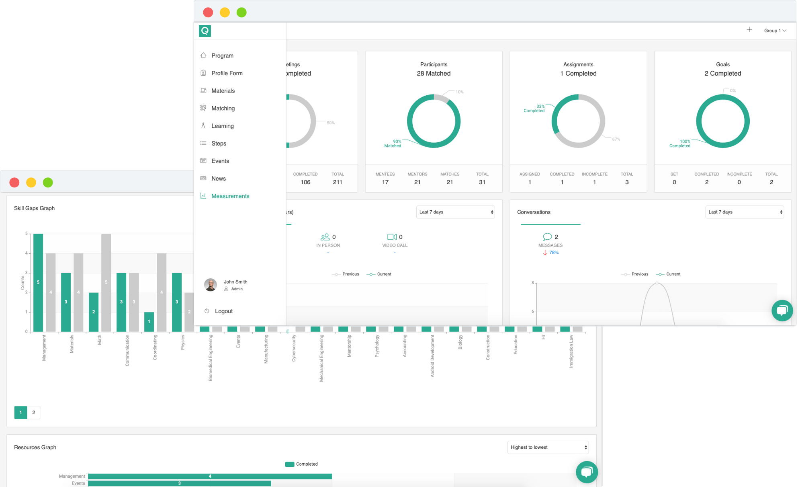Click the Goals donut chart
Viewport: 798px width, 487px height.
coord(722,121)
